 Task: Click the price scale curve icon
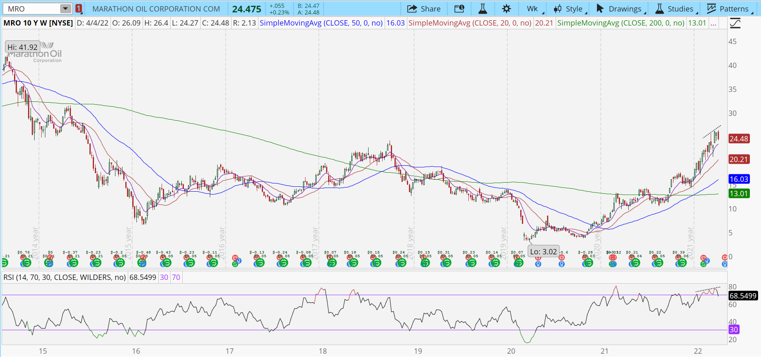(735, 23)
